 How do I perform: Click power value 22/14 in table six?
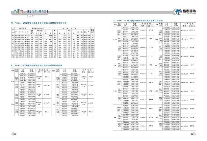(x=192, y=48)
